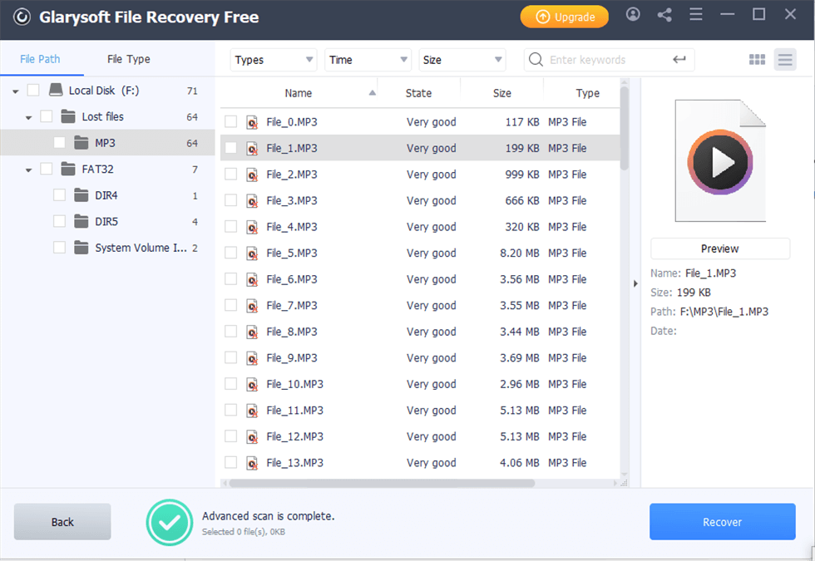Click the horizontal scrollbar of file list
This screenshot has height=561, width=815.
pyautogui.click(x=381, y=483)
